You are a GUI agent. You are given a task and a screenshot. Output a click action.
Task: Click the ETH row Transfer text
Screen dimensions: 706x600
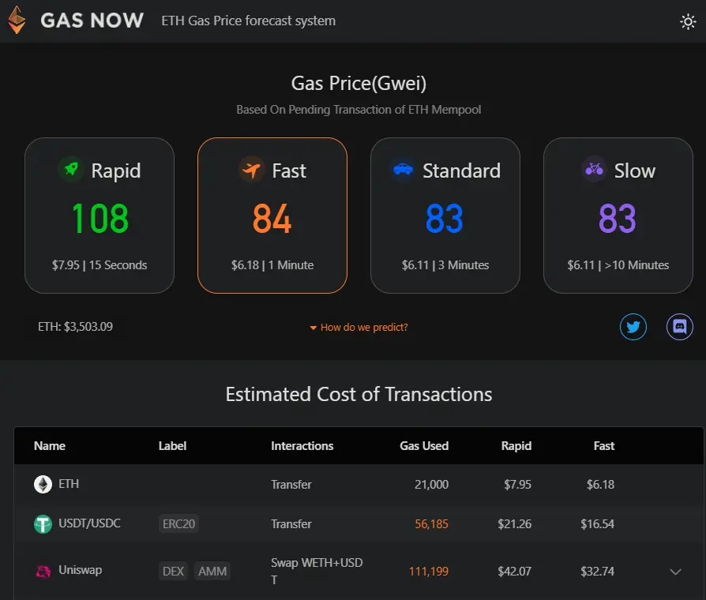[291, 485]
